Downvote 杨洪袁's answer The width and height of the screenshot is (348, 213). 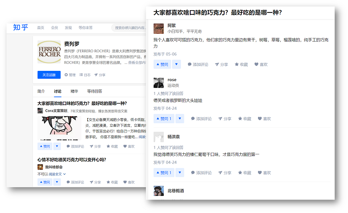180,173
